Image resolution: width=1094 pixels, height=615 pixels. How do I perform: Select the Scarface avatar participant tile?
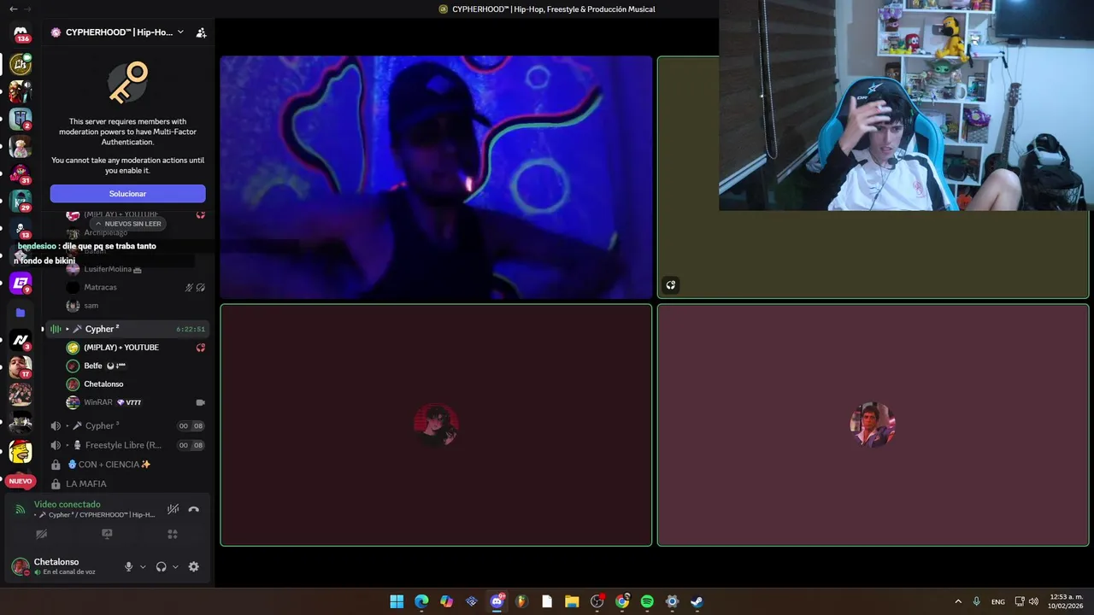coord(873,425)
